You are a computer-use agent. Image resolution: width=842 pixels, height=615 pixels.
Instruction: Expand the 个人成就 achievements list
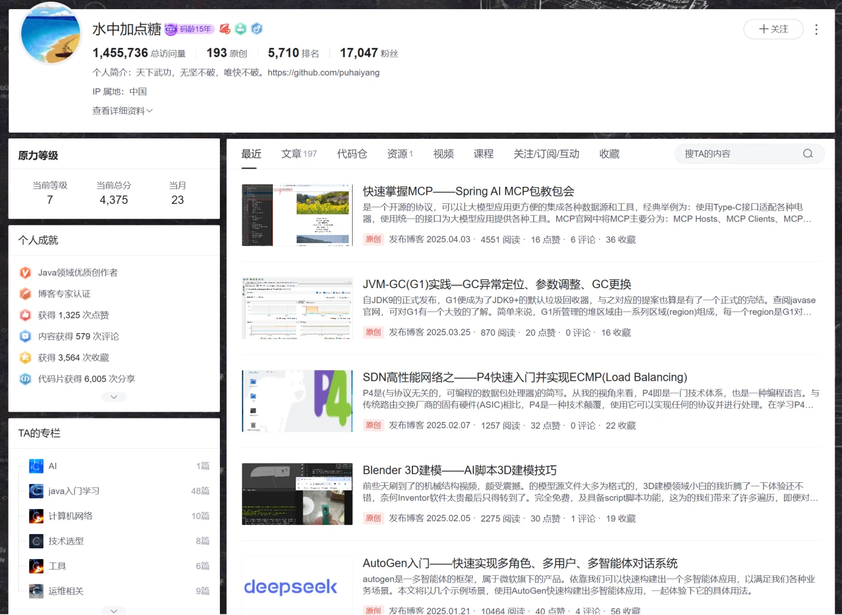[113, 397]
